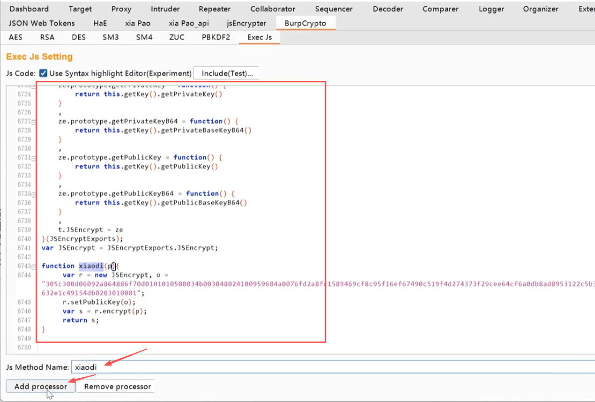Click the Exec Js Setting heading
Viewport: 595px width, 402px height.
click(x=39, y=57)
